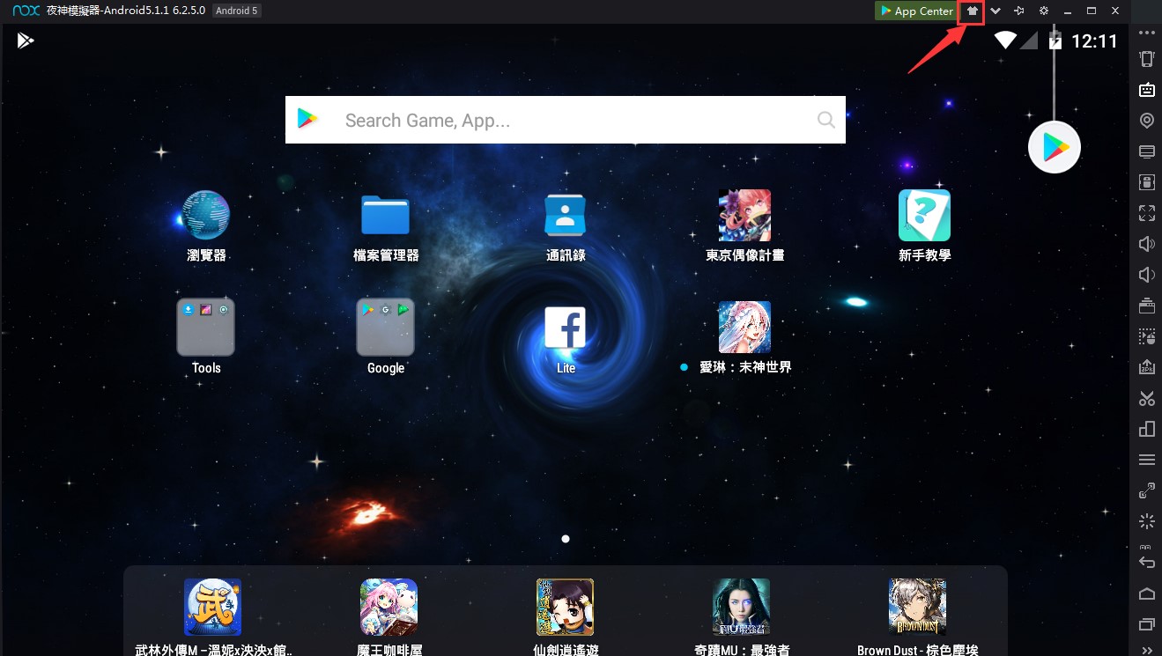Expand the title bar dropdown arrow
Screen dimensions: 1162x656
pyautogui.click(x=995, y=11)
